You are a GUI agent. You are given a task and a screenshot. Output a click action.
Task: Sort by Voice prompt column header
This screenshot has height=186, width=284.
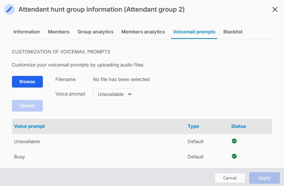point(29,126)
